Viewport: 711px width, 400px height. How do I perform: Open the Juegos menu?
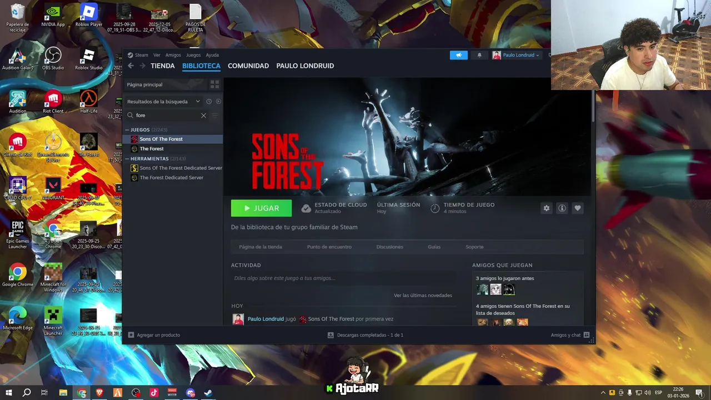pyautogui.click(x=193, y=55)
